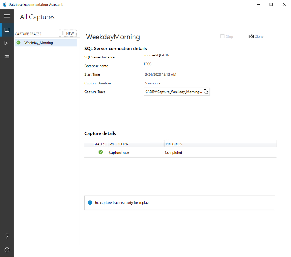Screen dimensions: 291x257
Task: Open the Help question mark icon
Action: tap(7, 236)
